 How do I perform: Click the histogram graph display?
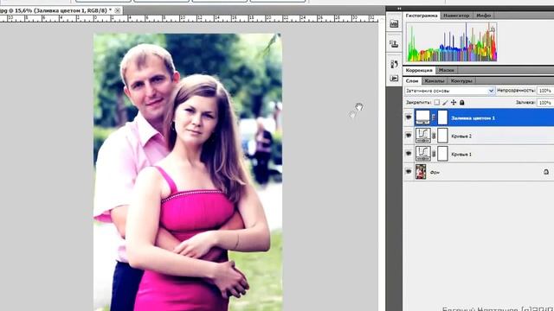click(x=452, y=42)
